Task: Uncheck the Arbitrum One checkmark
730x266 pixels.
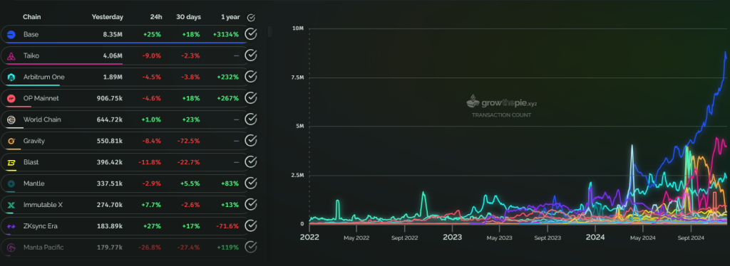Action: point(251,77)
